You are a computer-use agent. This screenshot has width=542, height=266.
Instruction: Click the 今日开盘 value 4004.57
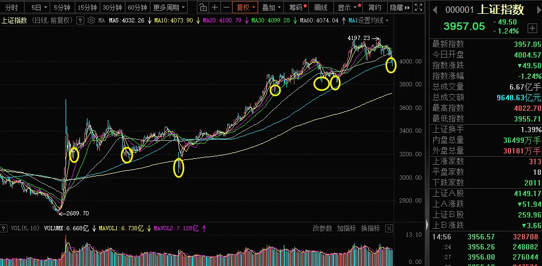click(527, 55)
